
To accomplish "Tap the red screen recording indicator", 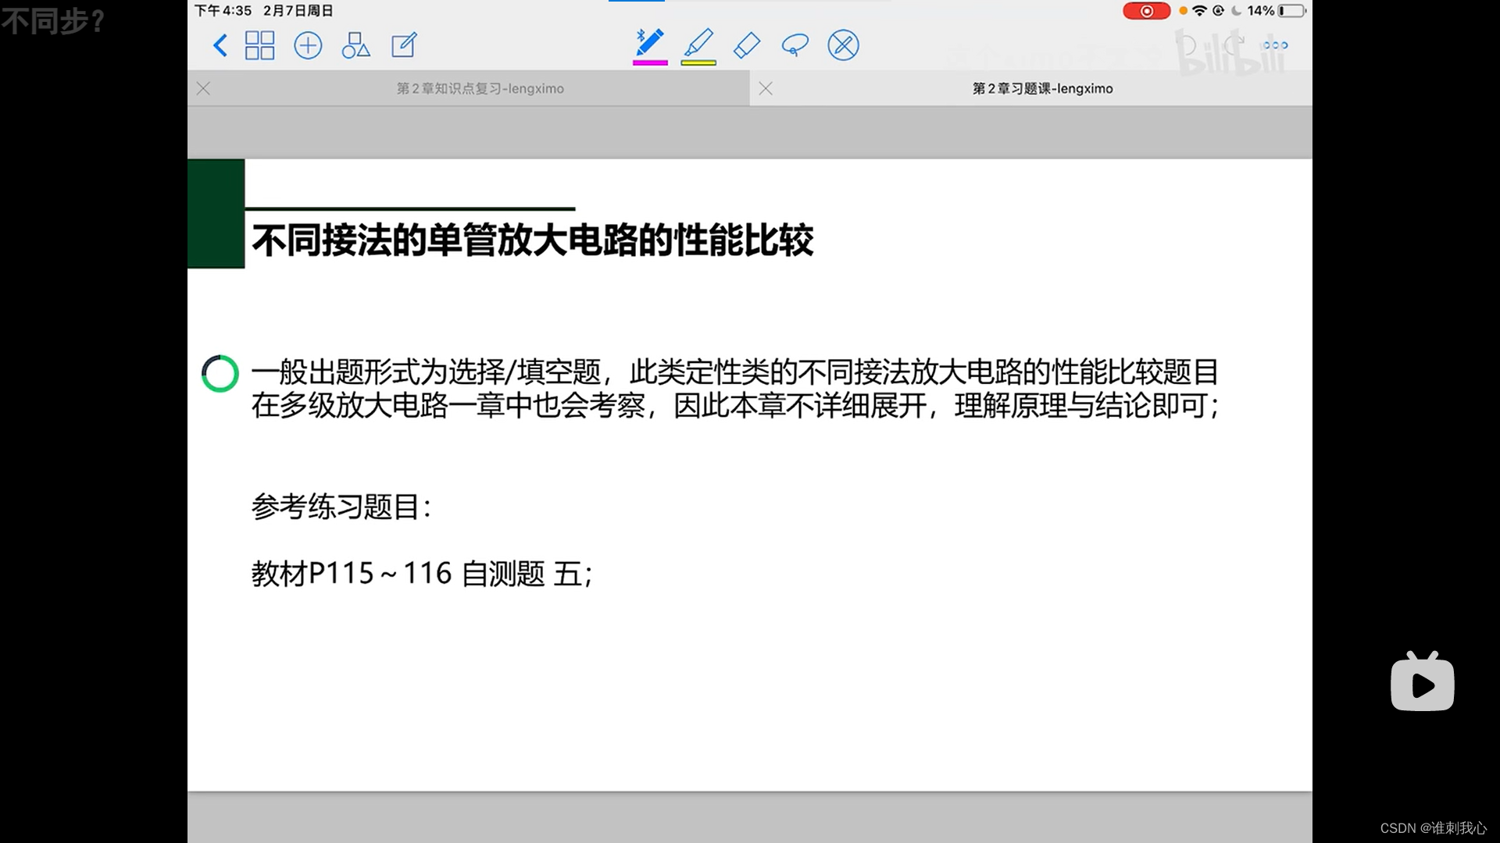I will (1146, 11).
